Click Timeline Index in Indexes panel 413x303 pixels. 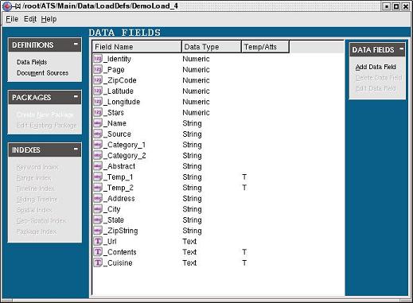point(36,188)
